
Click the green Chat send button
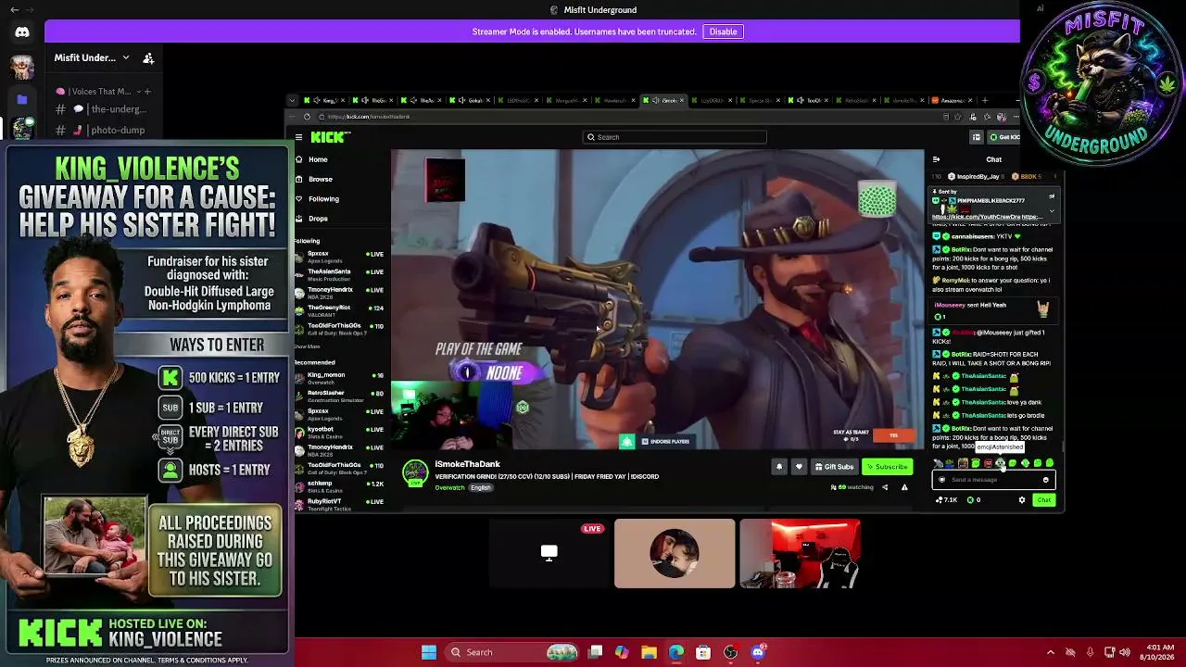pyautogui.click(x=1044, y=500)
